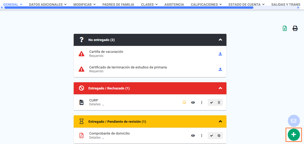Approve CURP with the checkmark button
Viewport: 304px width, 144px height.
coord(212,102)
